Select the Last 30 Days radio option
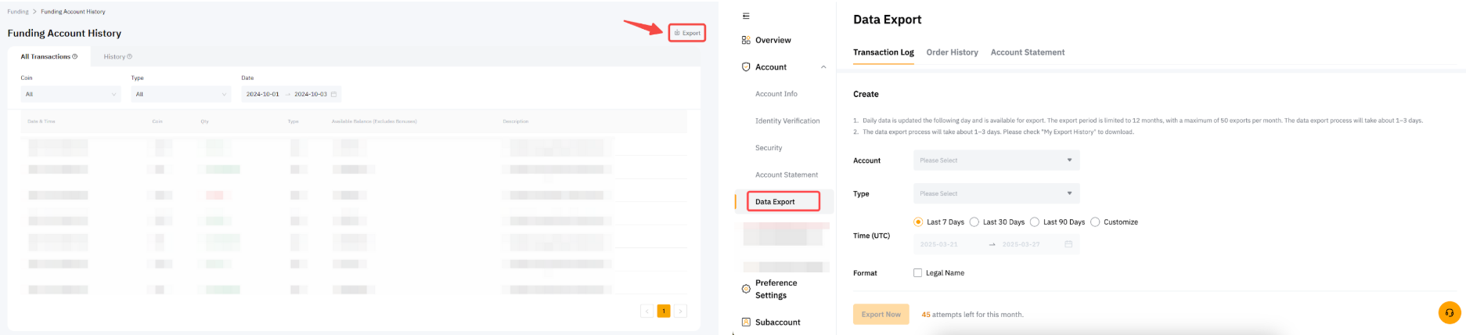Viewport: 1466px width, 335px height. pos(974,222)
